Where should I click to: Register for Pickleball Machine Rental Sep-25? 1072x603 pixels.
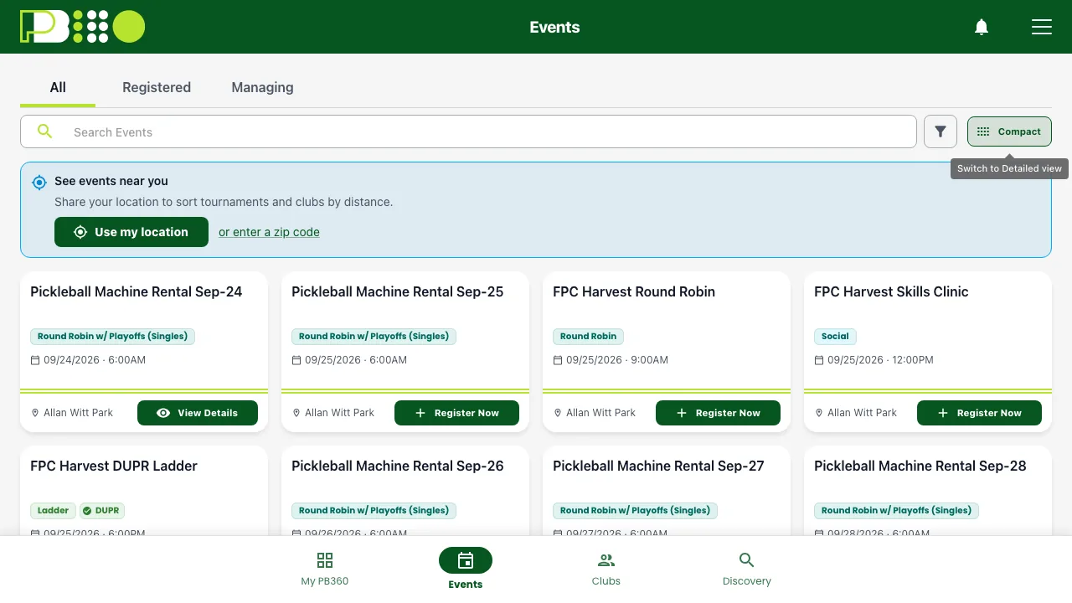tap(456, 413)
